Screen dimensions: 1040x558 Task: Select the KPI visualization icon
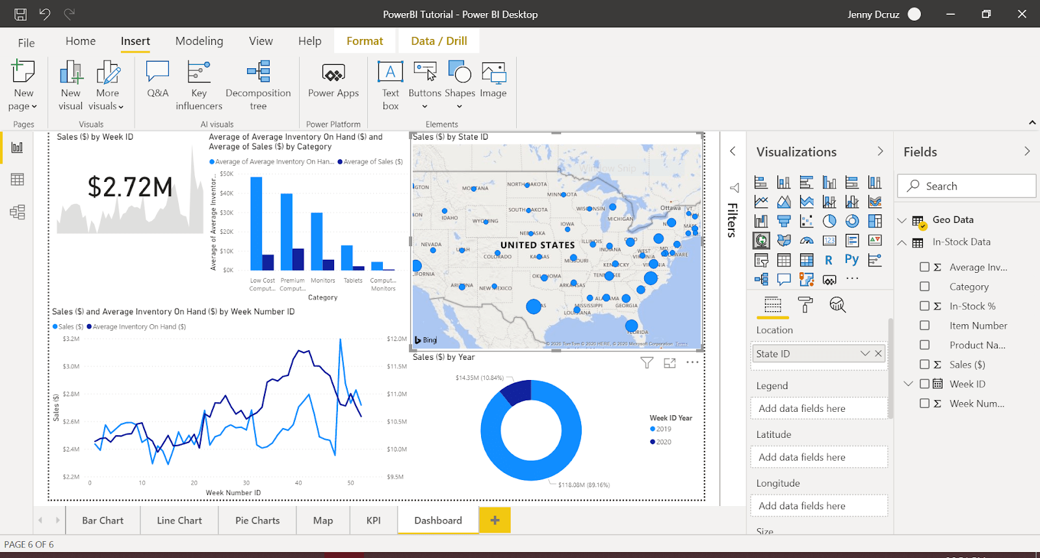(x=875, y=241)
